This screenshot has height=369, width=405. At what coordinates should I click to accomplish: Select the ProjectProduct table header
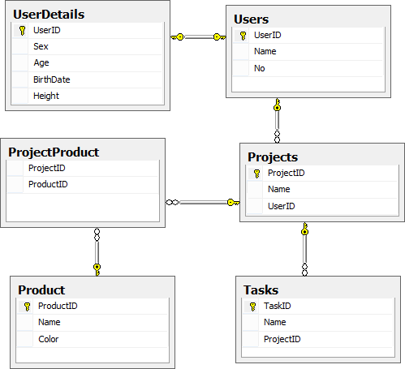coord(54,152)
